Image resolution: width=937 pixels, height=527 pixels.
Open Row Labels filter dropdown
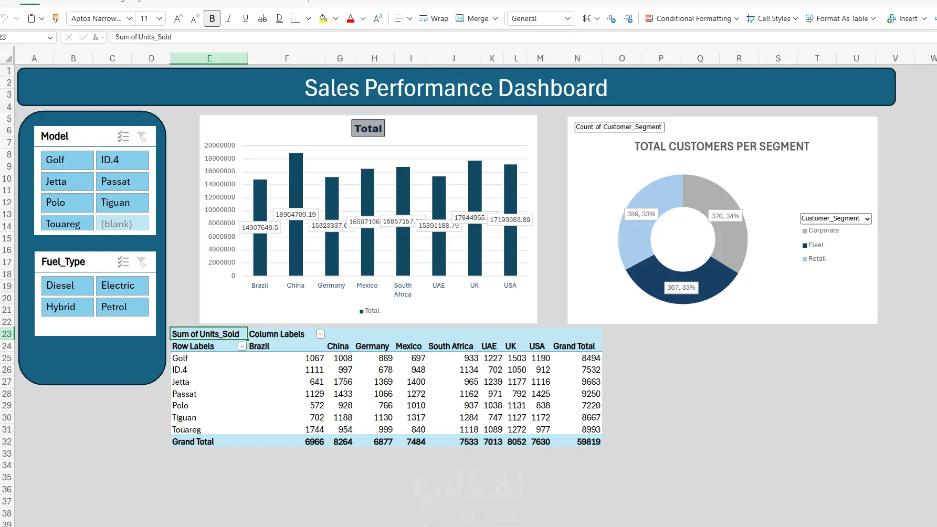[x=242, y=346]
